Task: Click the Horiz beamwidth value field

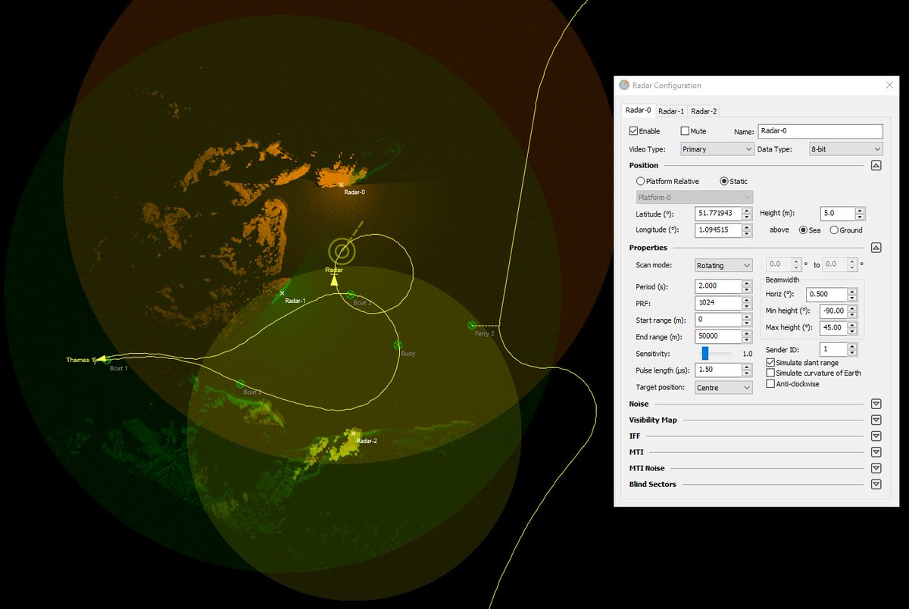Action: [x=826, y=294]
